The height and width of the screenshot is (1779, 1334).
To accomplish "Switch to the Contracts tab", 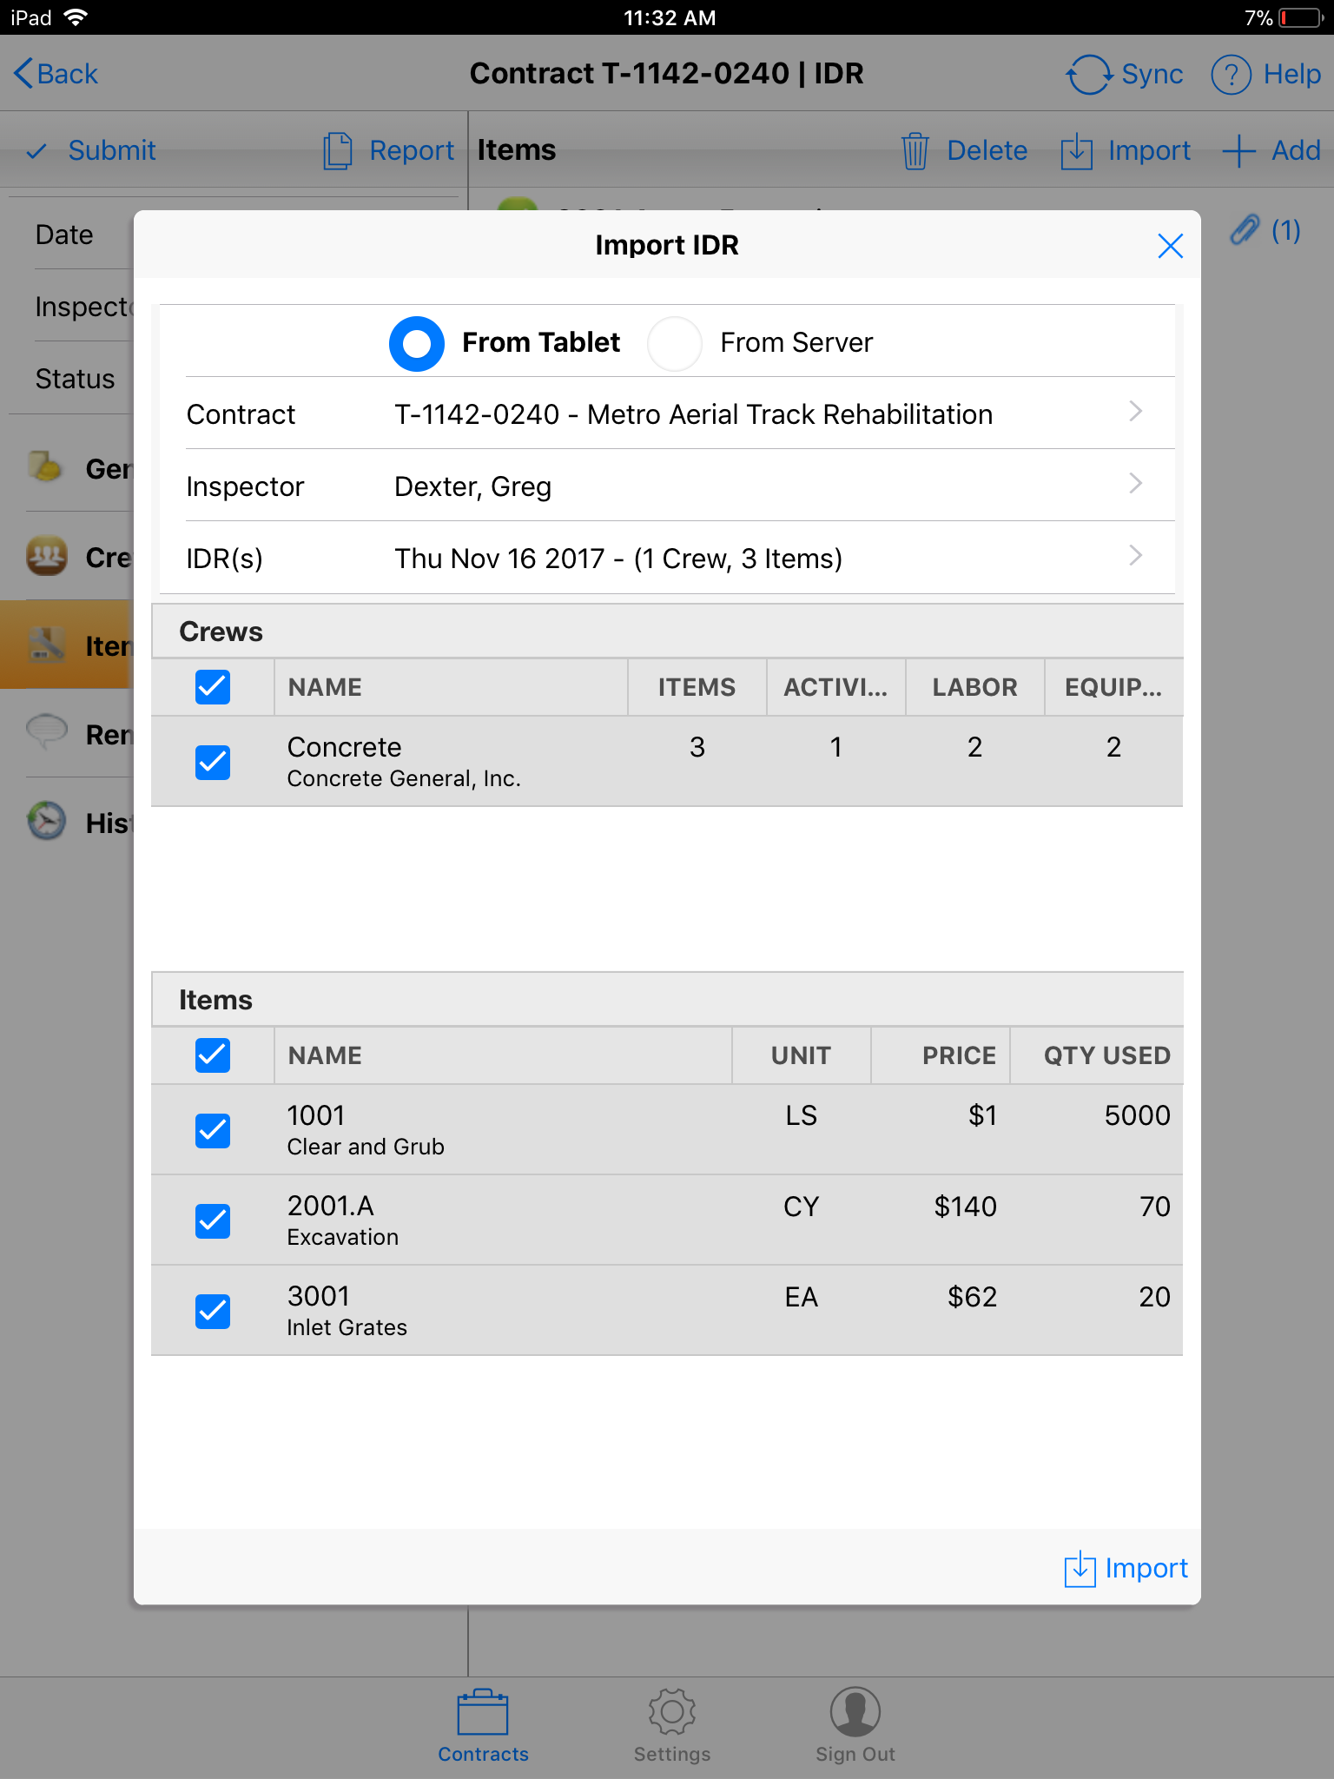I will [483, 1725].
